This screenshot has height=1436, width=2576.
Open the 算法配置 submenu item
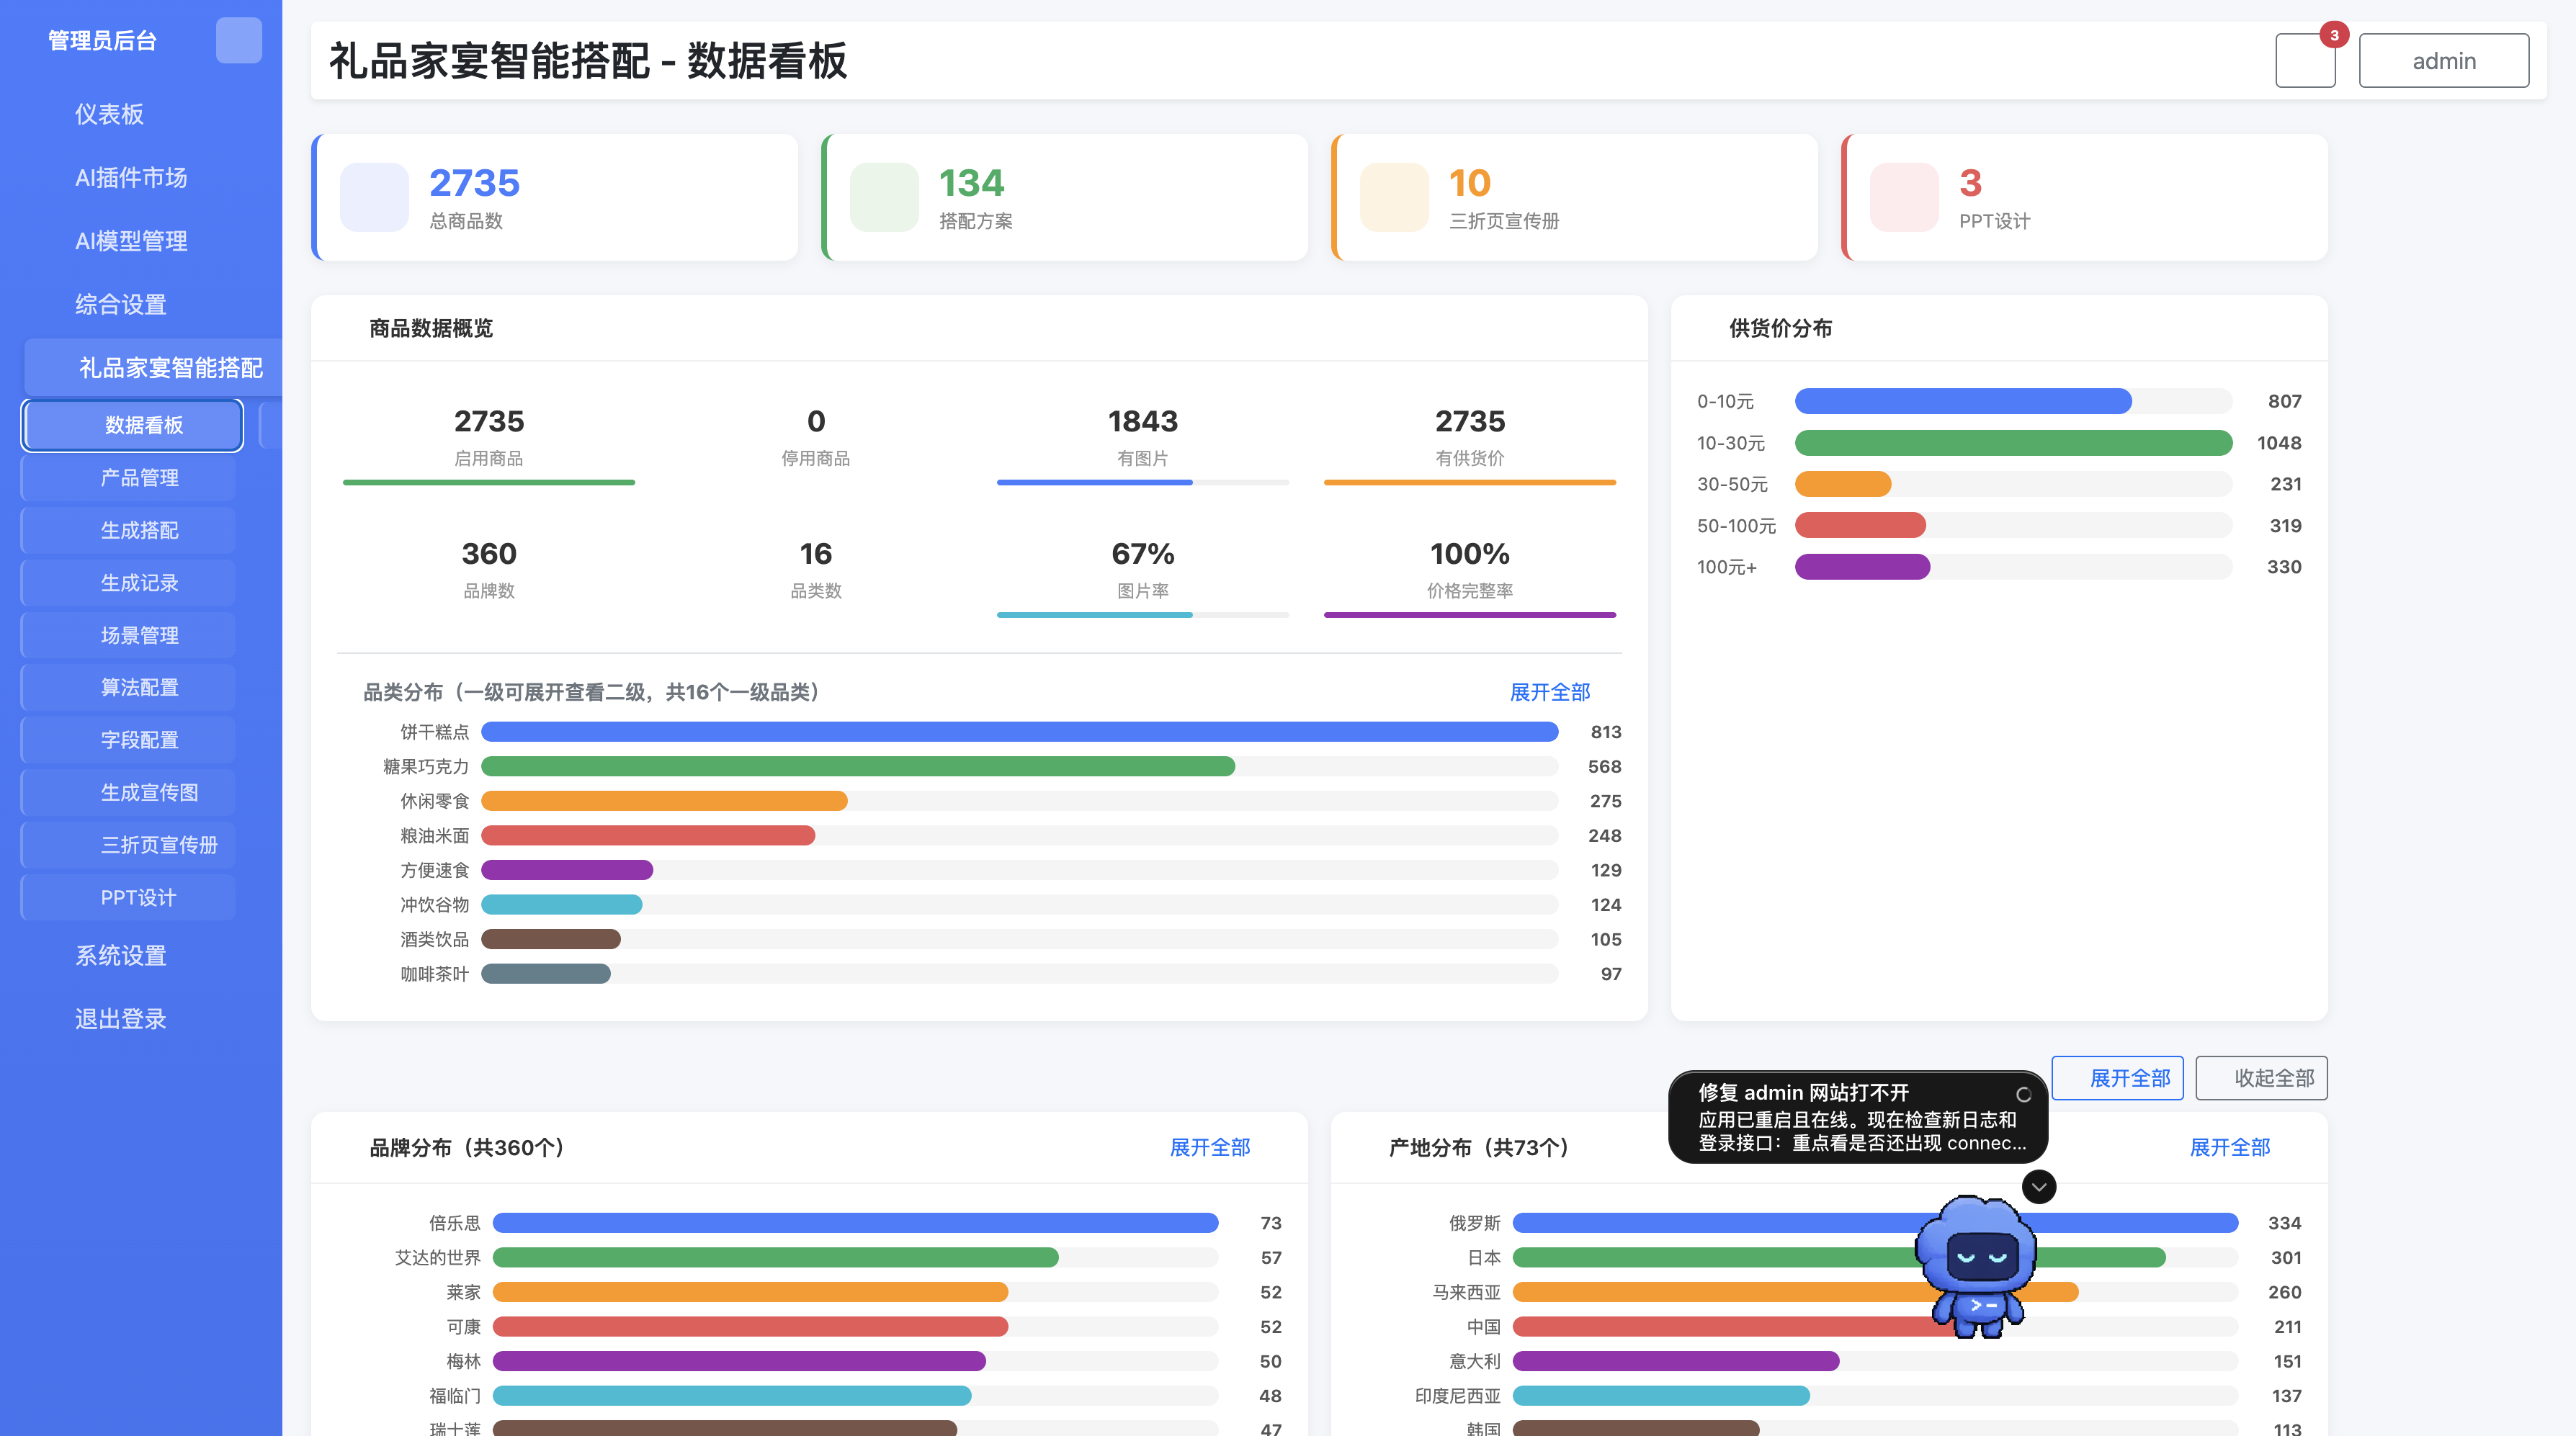tap(130, 688)
